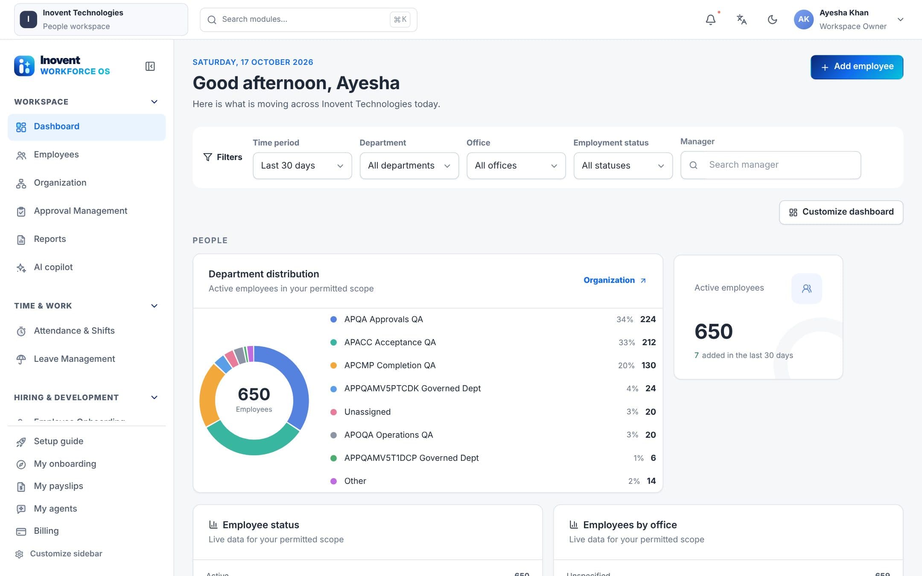This screenshot has width=922, height=576.
Task: Click the Employees by office chart icon
Action: point(574,525)
